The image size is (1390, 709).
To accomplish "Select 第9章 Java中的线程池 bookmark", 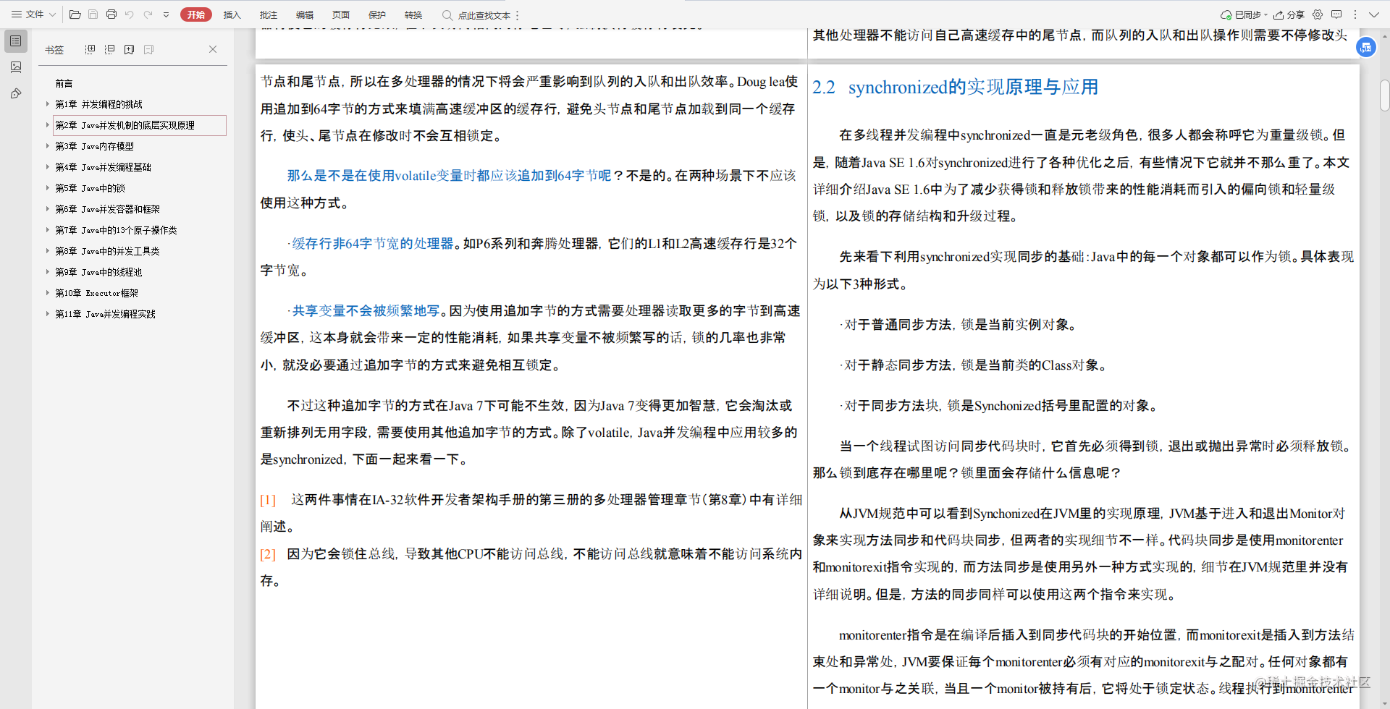I will 98,272.
